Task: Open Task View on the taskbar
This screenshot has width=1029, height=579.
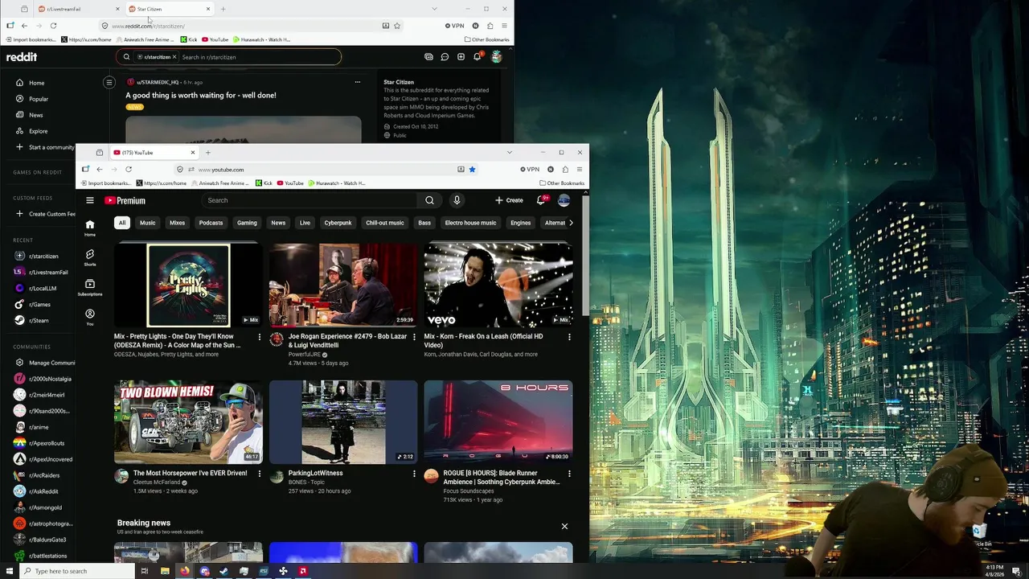Action: 145,571
